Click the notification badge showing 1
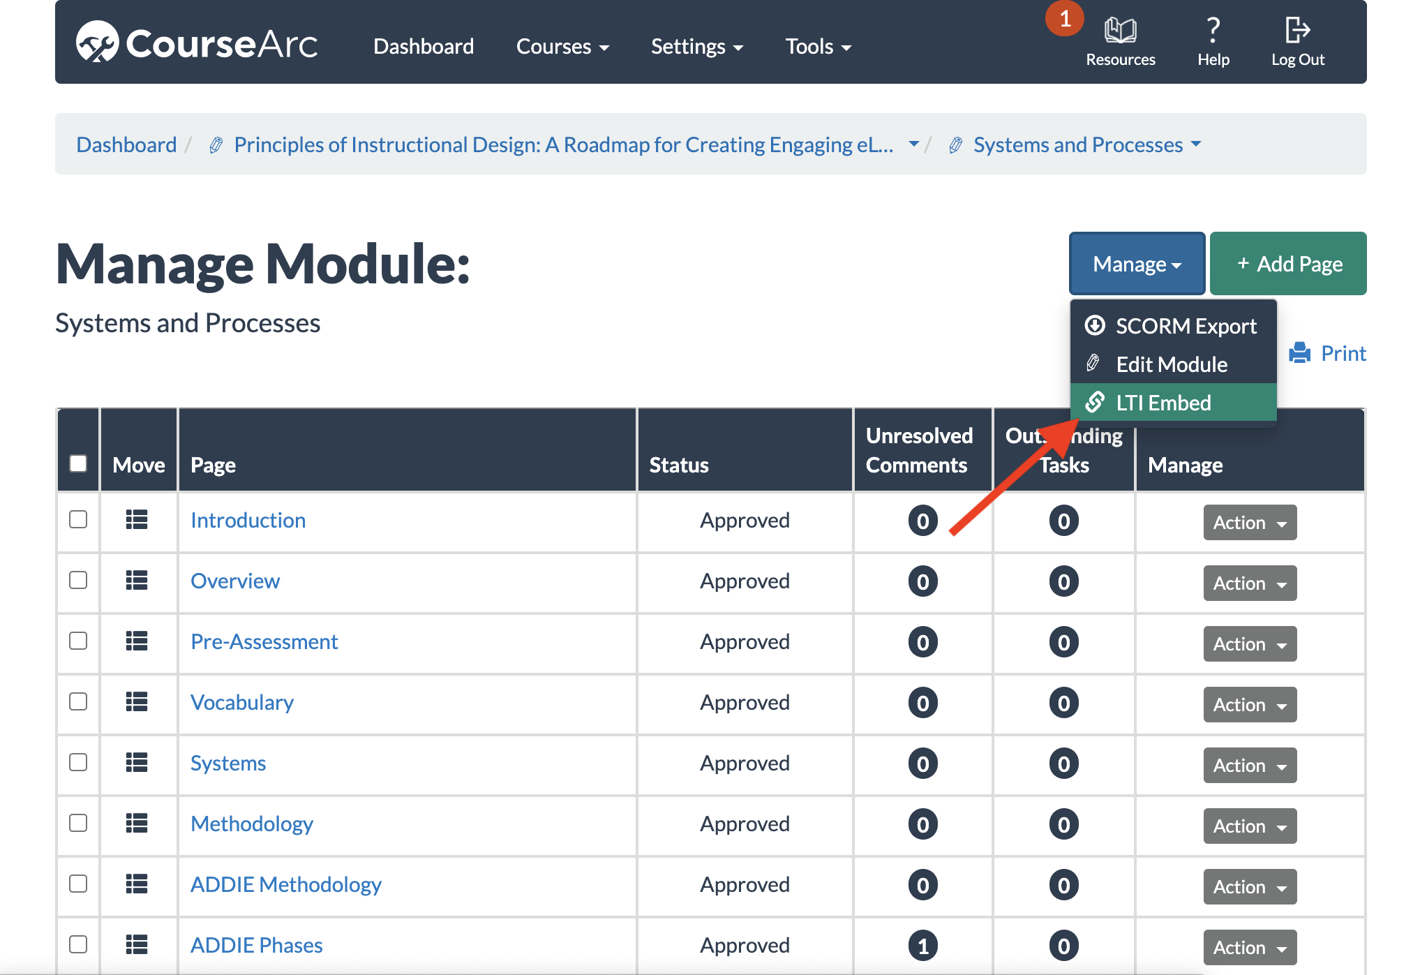 [1064, 19]
